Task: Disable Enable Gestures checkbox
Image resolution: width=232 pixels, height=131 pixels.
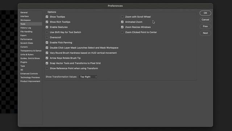Action: point(47,27)
